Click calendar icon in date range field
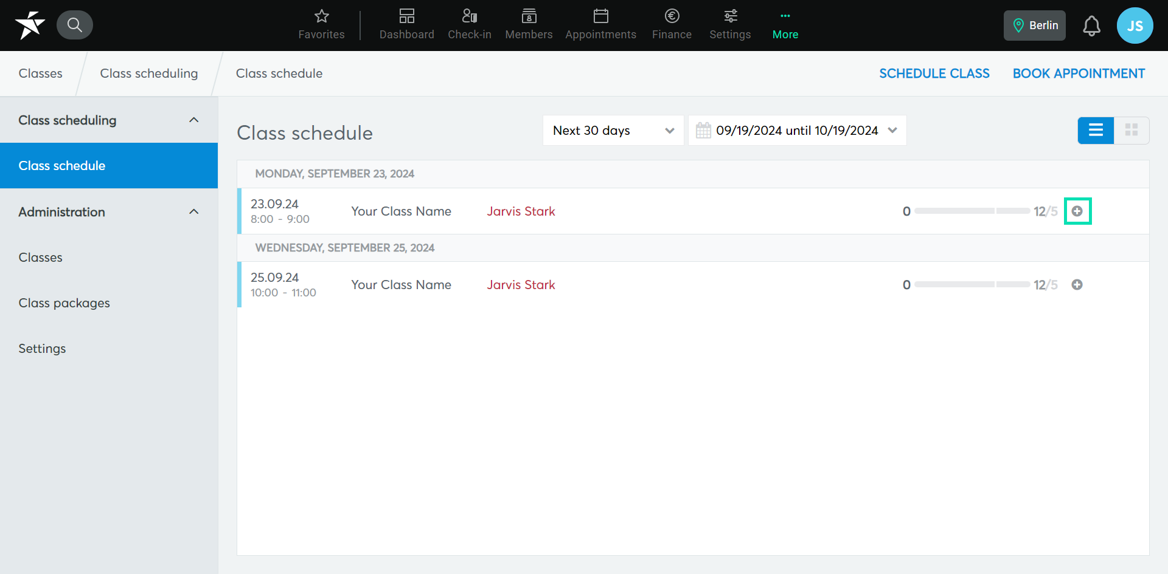 coord(703,131)
